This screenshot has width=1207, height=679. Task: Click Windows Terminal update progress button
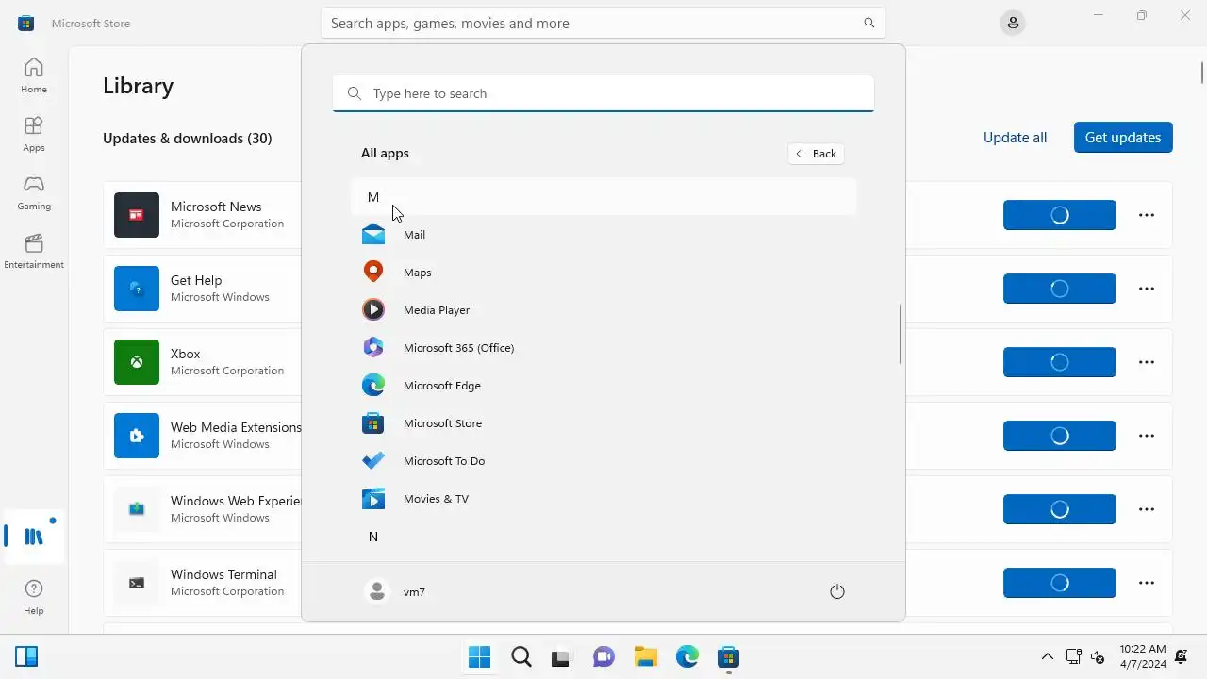tap(1060, 583)
